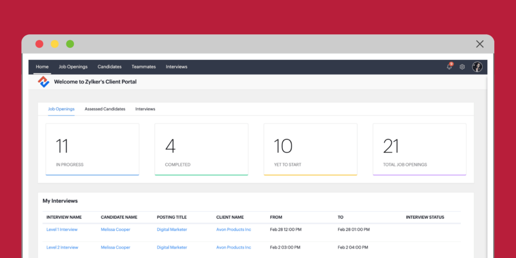This screenshot has height=258, width=516.
Task: Click the red window dot
Action: [x=39, y=44]
